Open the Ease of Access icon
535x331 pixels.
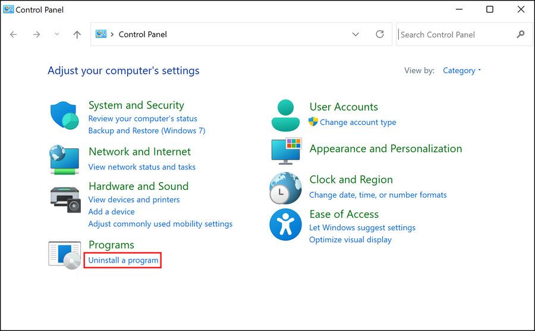tap(285, 224)
